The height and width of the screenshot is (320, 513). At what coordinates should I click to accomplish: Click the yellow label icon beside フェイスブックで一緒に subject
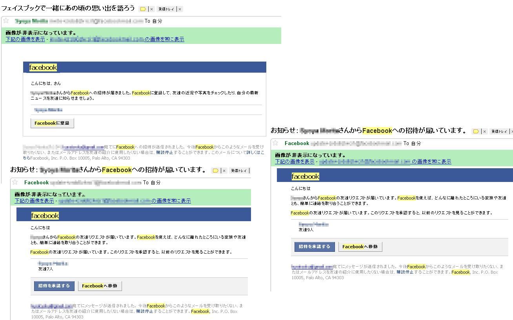coord(143,9)
